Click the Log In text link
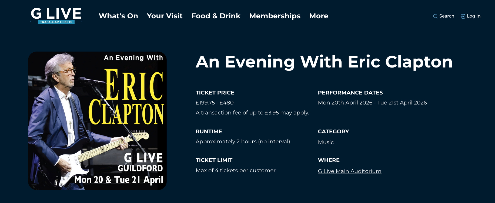Image resolution: width=495 pixels, height=203 pixels. 474,16
